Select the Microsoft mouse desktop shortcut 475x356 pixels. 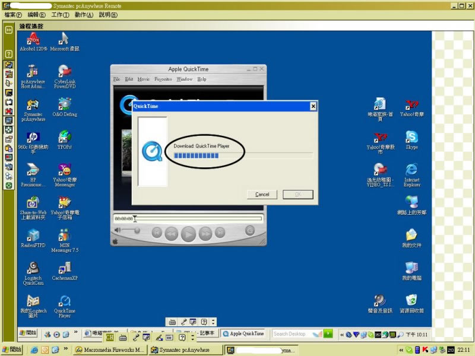(x=65, y=42)
